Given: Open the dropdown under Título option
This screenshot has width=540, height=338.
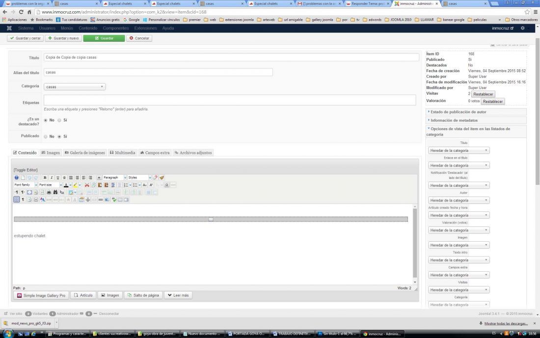Looking at the screenshot, I should [x=459, y=150].
